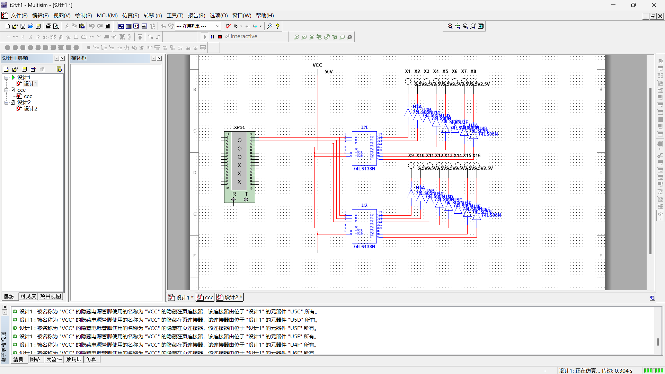Place a diode component
The image size is (665, 374).
(x=23, y=37)
